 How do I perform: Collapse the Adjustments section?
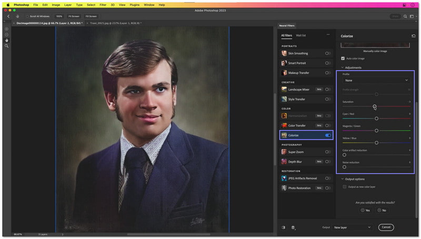[x=343, y=67]
